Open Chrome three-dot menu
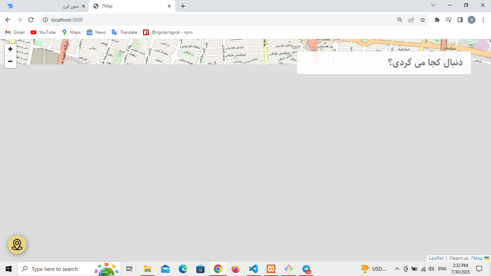 (x=483, y=20)
